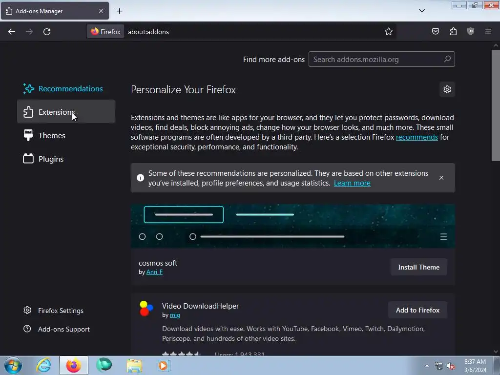Reload the current page
Screen dimensions: 500x375
[47, 32]
